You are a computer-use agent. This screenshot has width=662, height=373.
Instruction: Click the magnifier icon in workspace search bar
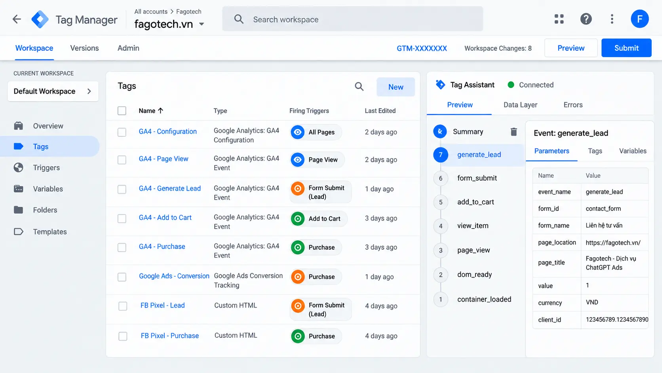(x=239, y=19)
